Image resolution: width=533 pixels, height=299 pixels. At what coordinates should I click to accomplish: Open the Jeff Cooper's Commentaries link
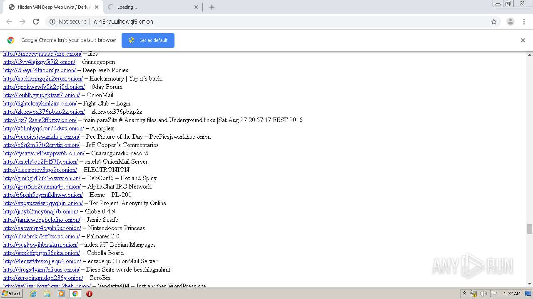(41, 145)
